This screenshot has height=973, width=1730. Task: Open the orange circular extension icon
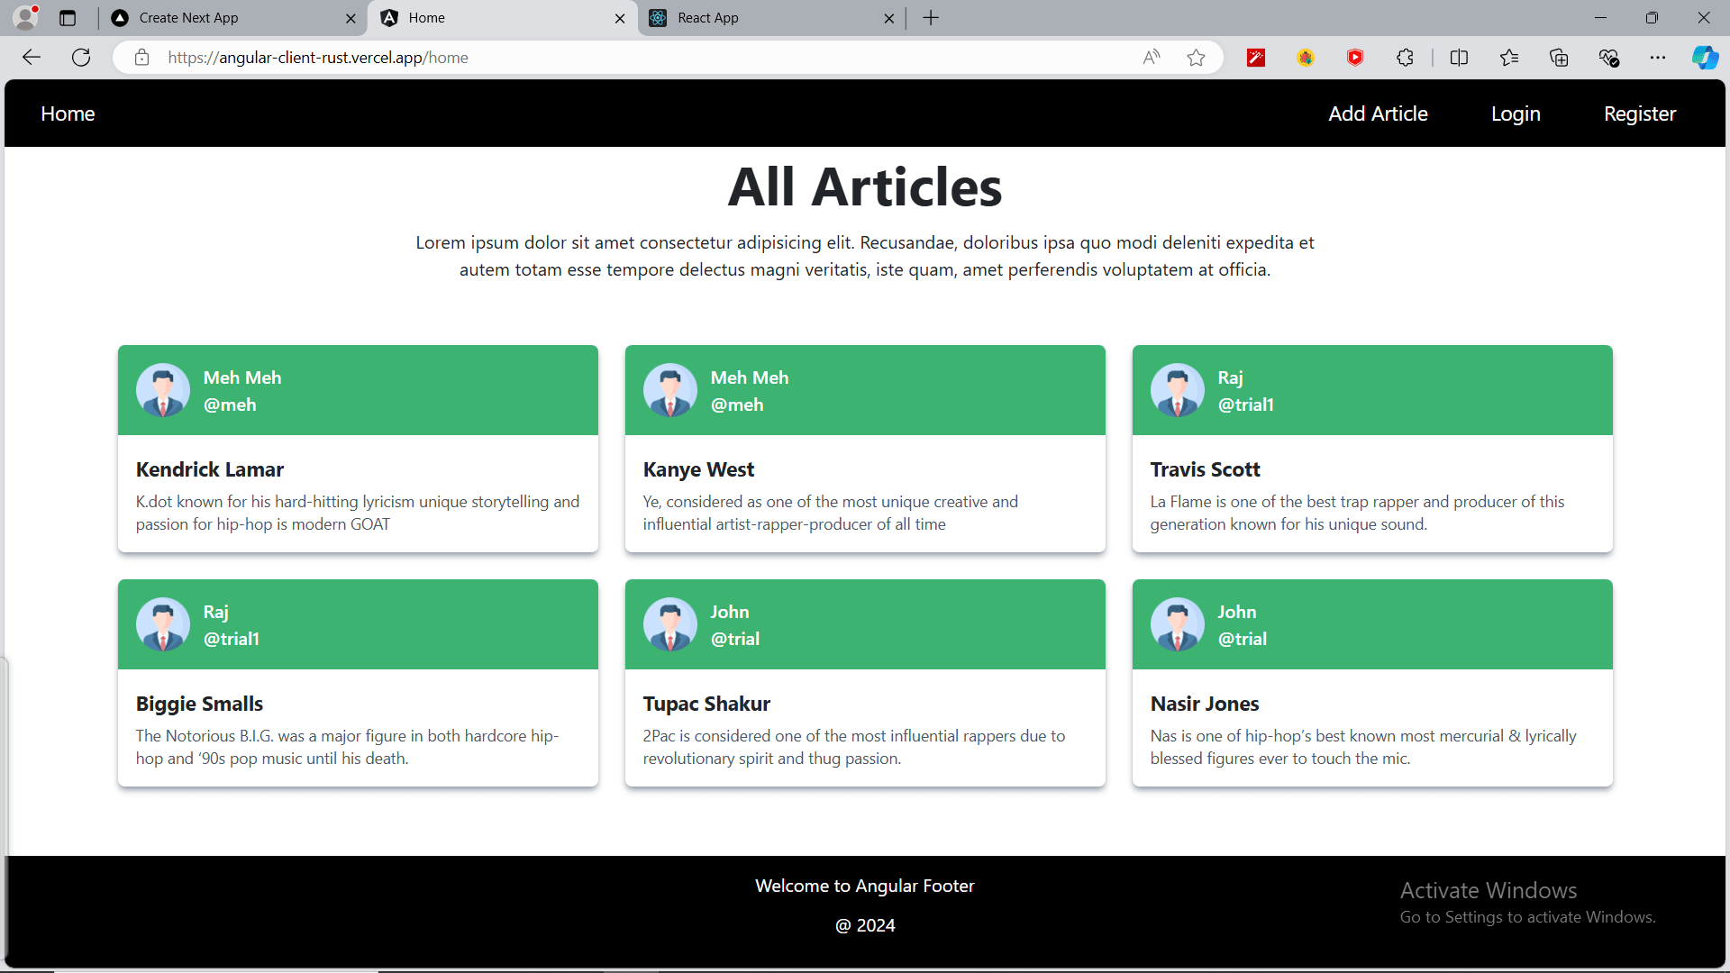pyautogui.click(x=1306, y=58)
